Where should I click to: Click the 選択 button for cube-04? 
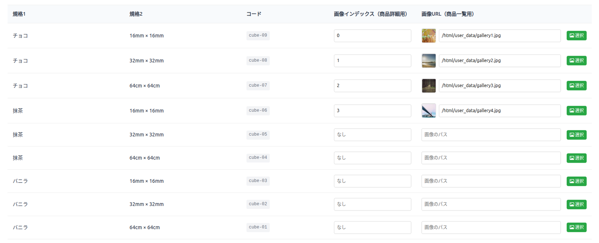point(577,158)
